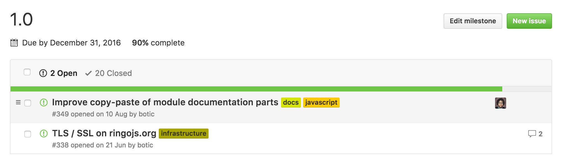This screenshot has width=562, height=164.
Task: Click the assignee avatar on issue #349
Action: [x=501, y=103]
